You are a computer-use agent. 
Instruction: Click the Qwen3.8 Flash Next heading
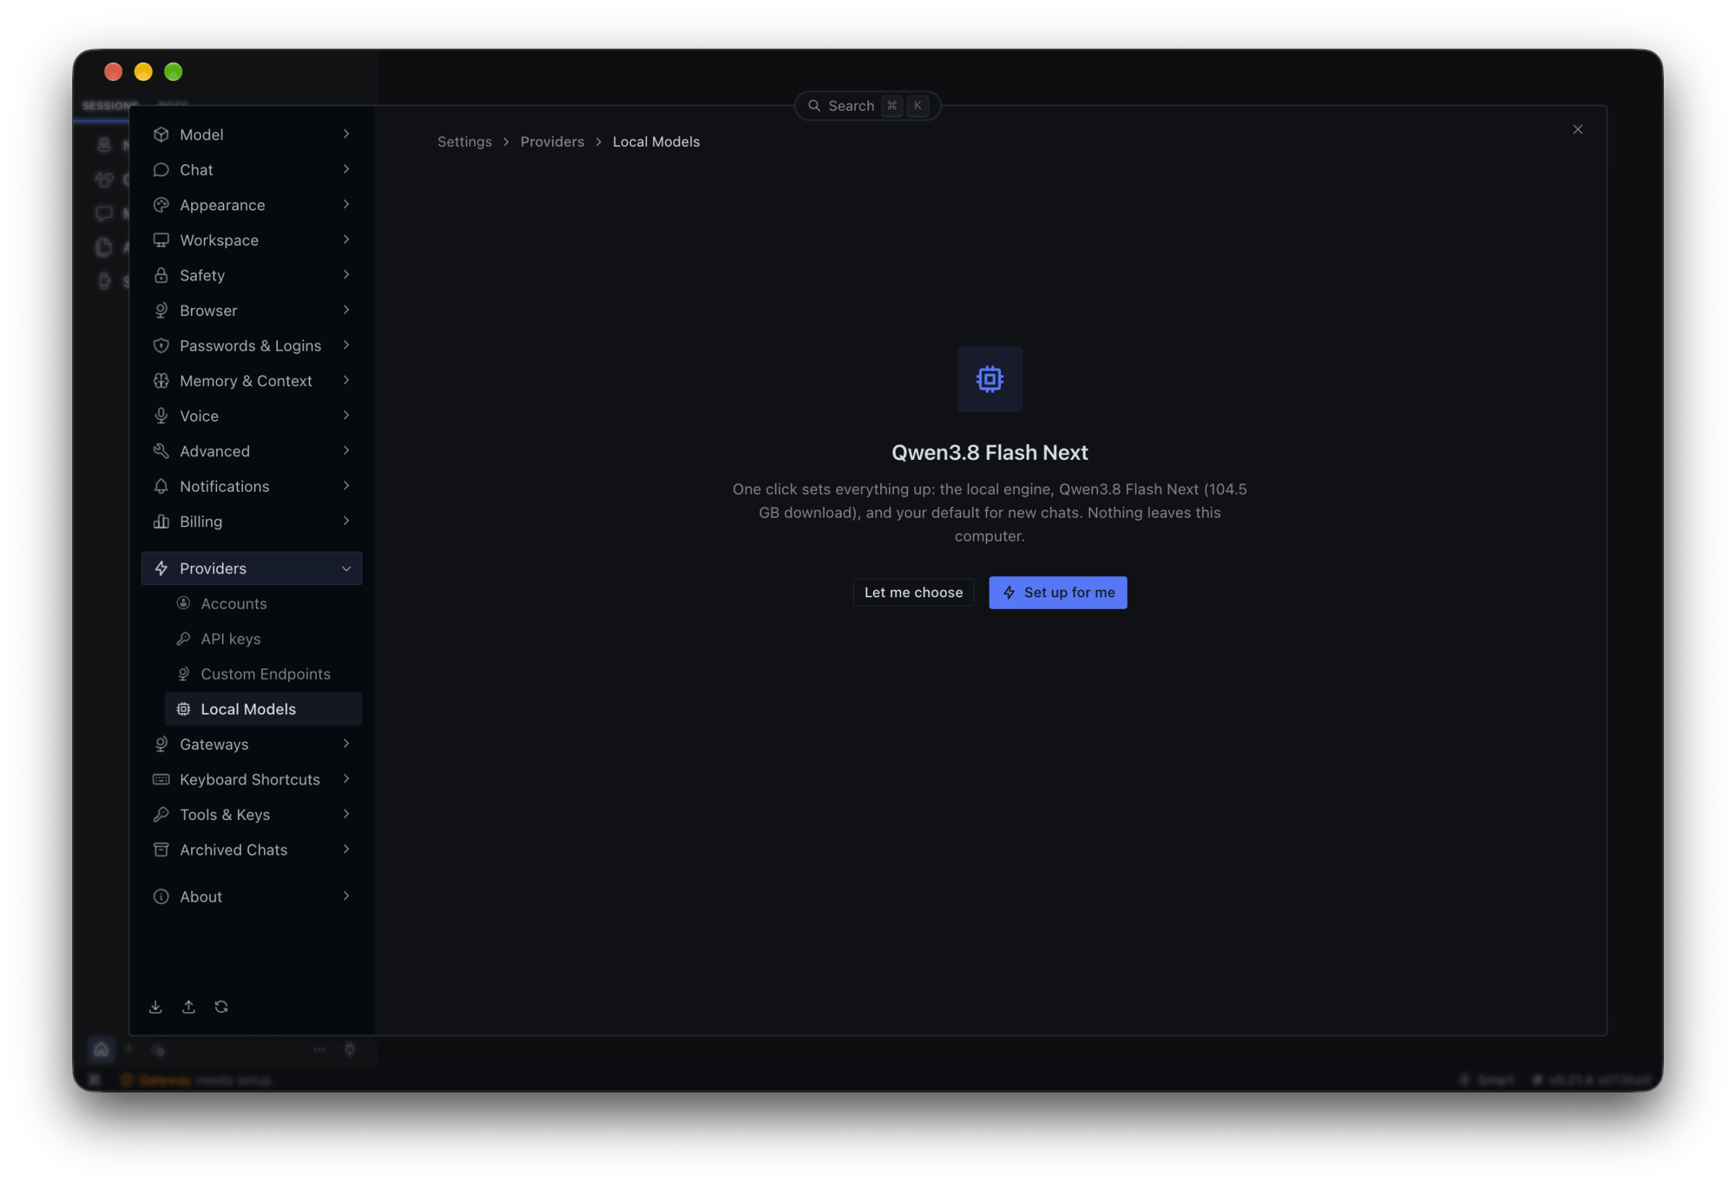pos(989,453)
